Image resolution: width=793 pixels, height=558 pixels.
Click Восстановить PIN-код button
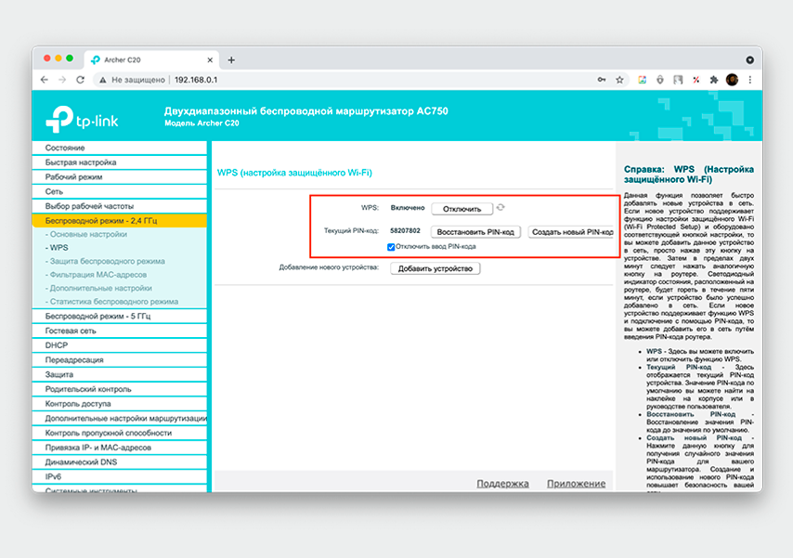pos(475,232)
